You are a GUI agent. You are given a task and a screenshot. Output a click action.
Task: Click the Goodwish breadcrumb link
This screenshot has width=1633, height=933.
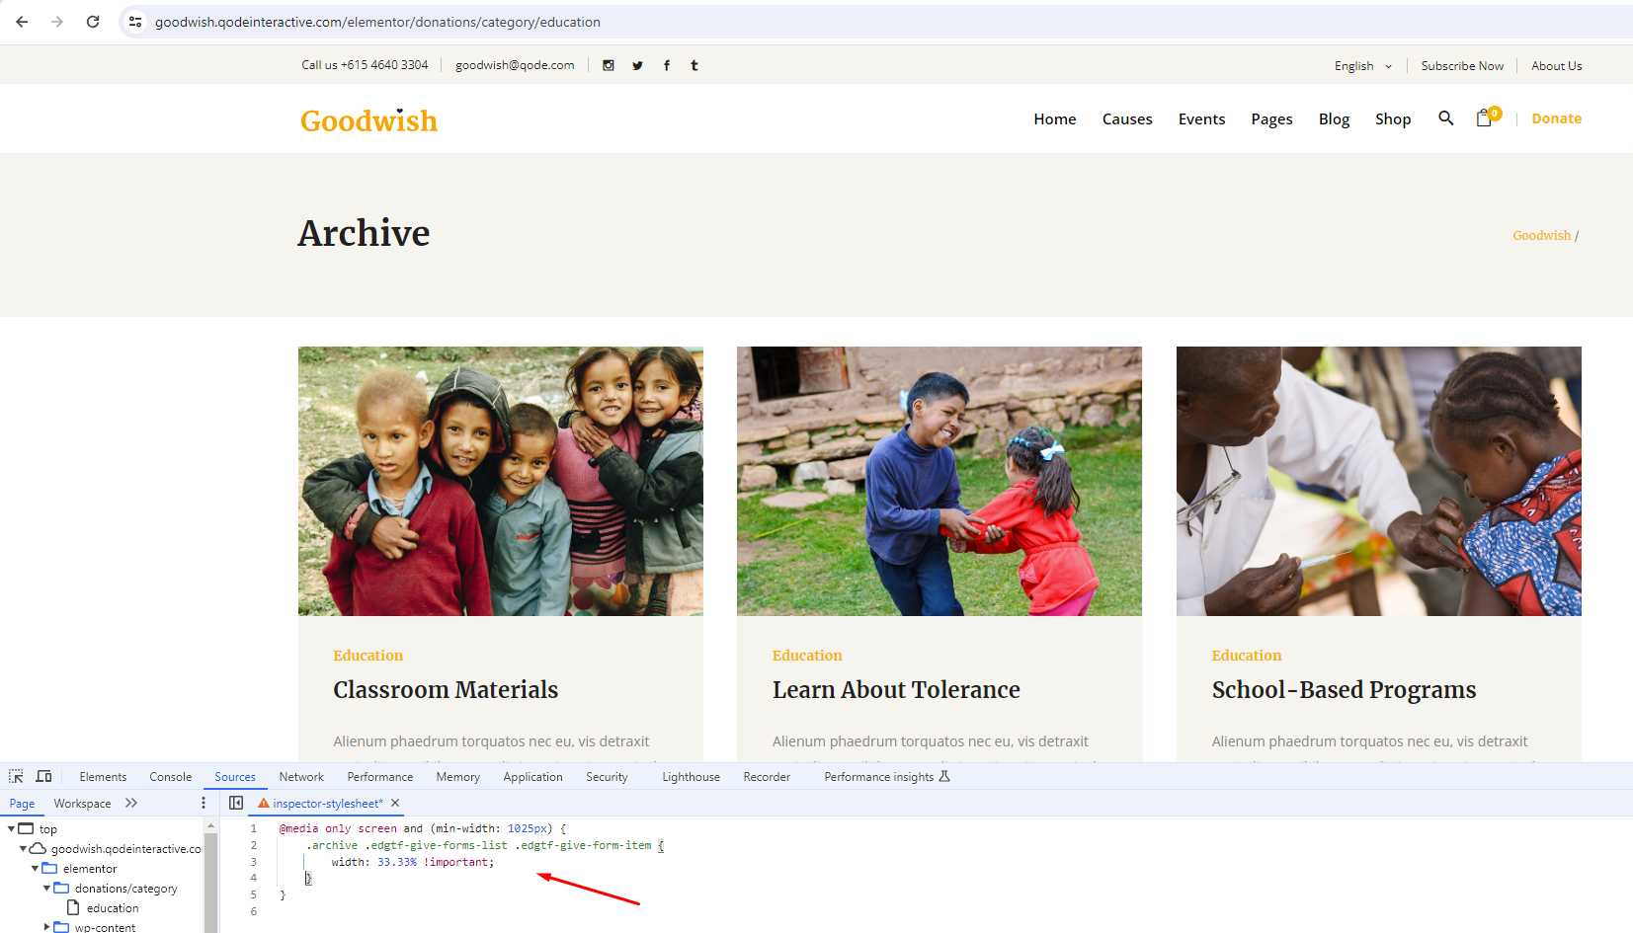tap(1541, 235)
